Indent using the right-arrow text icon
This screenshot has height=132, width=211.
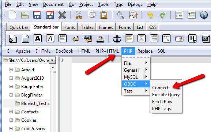click(x=192, y=15)
